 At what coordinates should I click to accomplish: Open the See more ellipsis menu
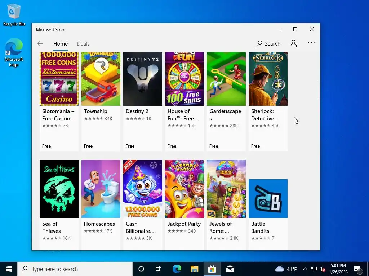tap(311, 42)
